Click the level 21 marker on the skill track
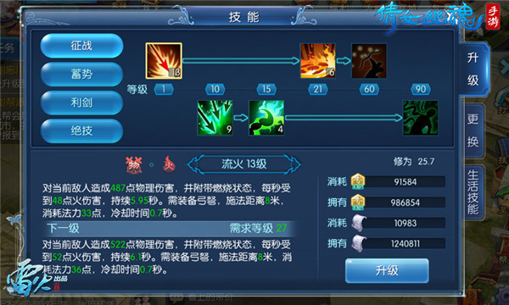This screenshot has height=305, width=509. point(318,89)
